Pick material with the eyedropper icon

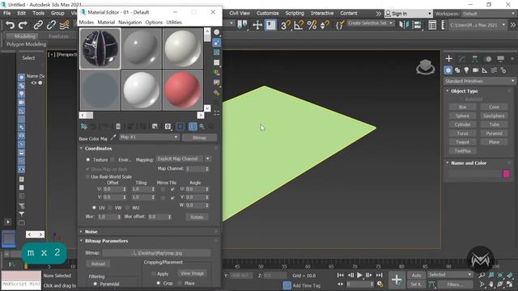tap(113, 137)
